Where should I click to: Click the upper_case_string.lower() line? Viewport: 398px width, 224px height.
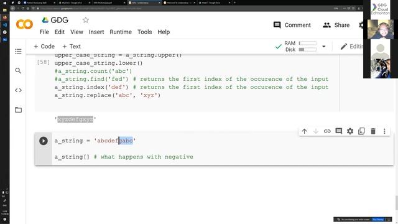pyautogui.click(x=98, y=63)
